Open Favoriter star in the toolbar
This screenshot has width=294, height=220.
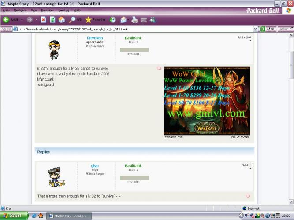pos(88,20)
